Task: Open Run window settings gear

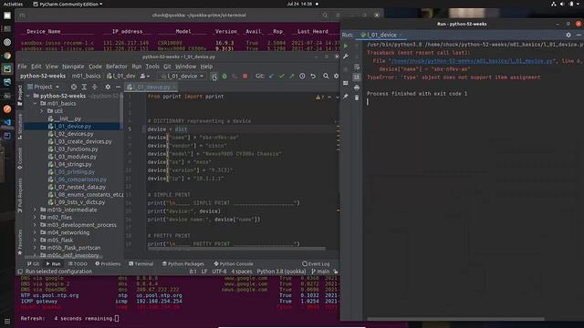Action: [x=568, y=35]
